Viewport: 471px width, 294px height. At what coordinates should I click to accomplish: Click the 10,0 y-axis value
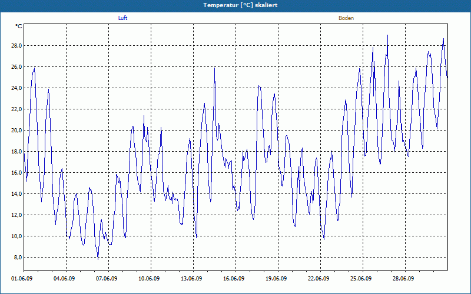click(x=16, y=236)
